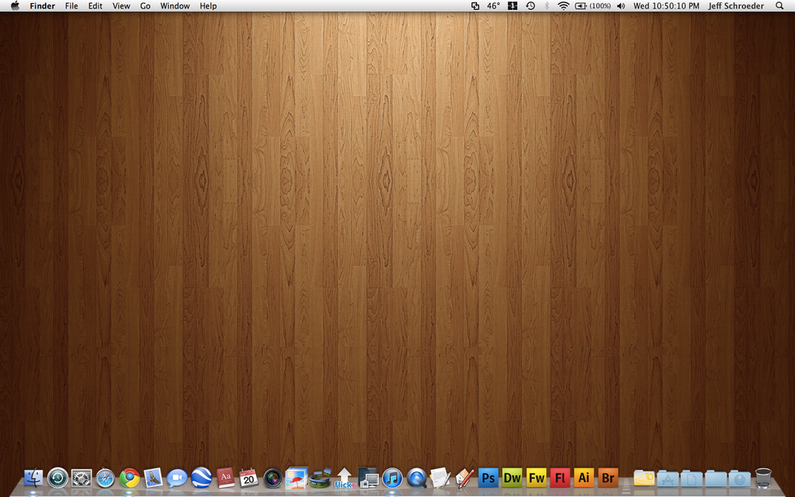Open Adobe Bridge (Br) in the Dock
Image resolution: width=795 pixels, height=497 pixels.
(607, 478)
